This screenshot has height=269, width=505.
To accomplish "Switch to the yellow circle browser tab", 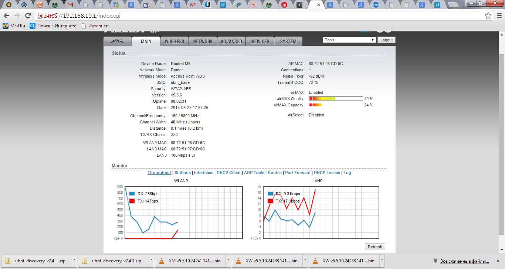I will (9, 5).
